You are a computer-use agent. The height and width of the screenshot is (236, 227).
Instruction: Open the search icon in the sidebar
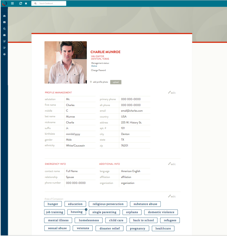click(x=4, y=29)
